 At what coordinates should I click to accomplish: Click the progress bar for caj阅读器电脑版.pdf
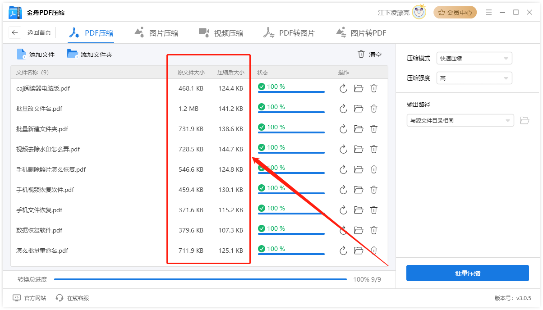[291, 92]
